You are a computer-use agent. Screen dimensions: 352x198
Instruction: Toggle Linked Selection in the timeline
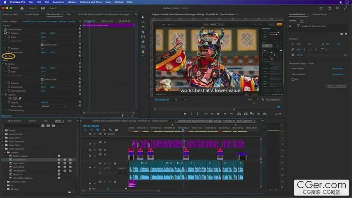click(x=98, y=130)
